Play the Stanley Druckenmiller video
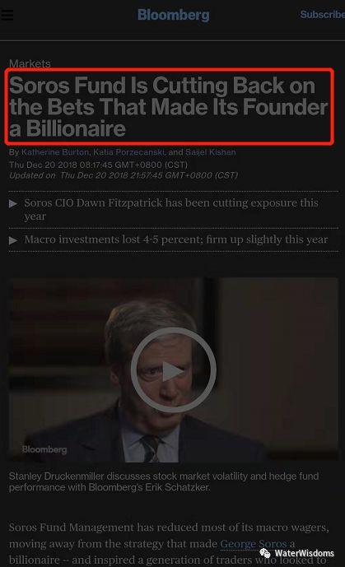 pyautogui.click(x=173, y=370)
